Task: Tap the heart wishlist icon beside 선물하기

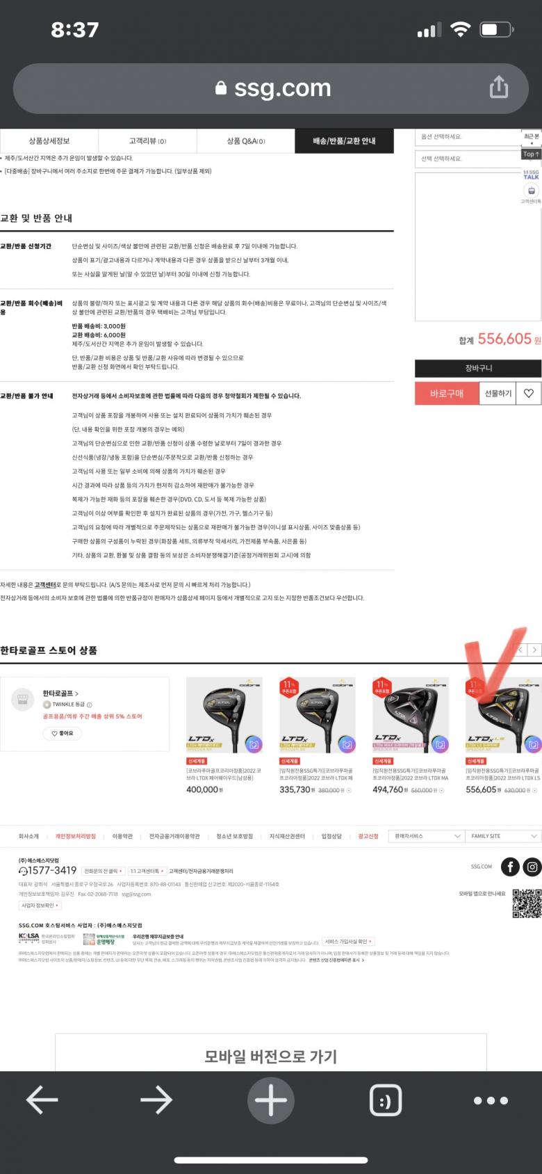Action: [x=529, y=393]
